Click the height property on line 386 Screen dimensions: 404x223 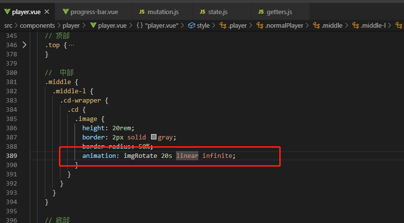94,128
